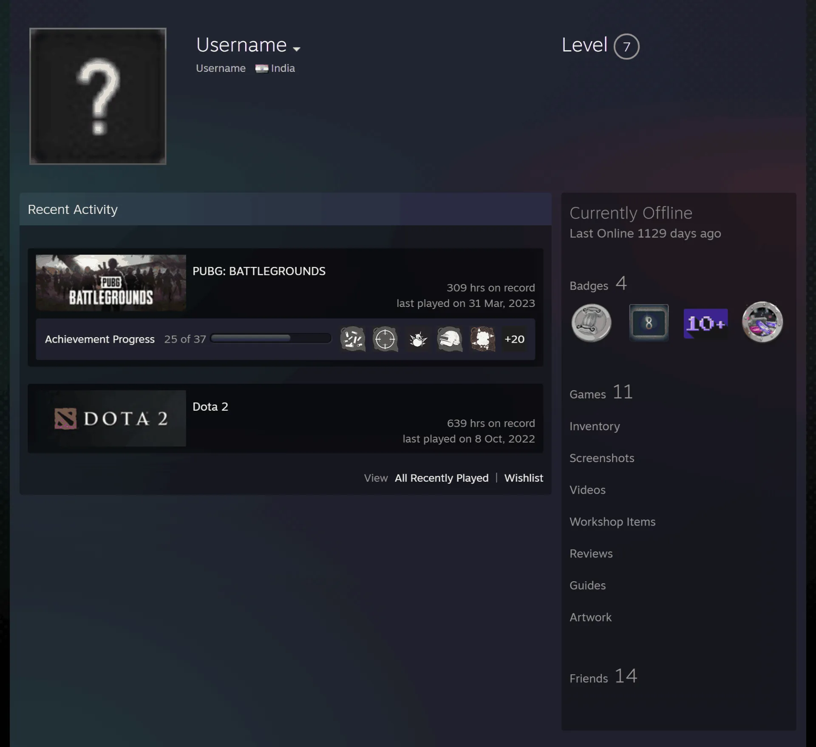Open Workshop Items in the sidebar
Image resolution: width=816 pixels, height=747 pixels.
612,522
